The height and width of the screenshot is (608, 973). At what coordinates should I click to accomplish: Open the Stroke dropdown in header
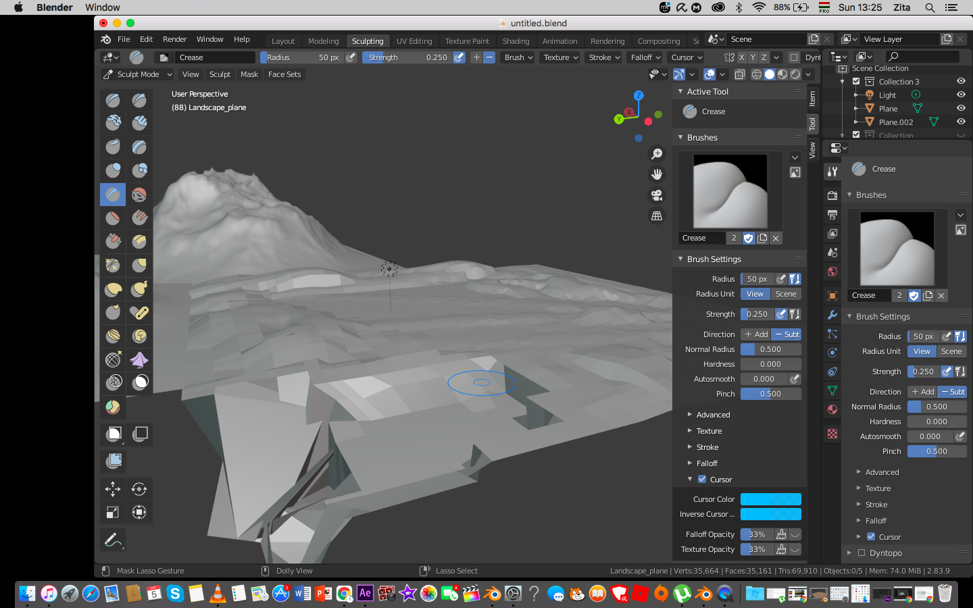click(x=603, y=57)
